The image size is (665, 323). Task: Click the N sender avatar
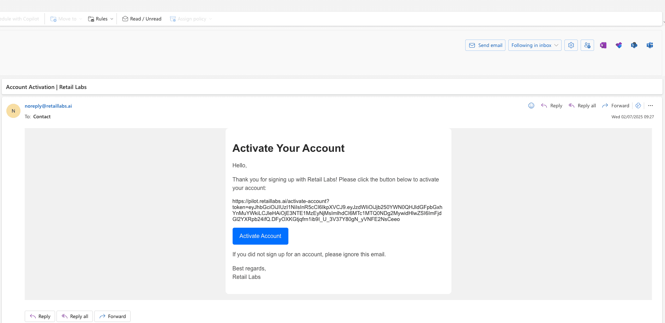[x=13, y=111]
